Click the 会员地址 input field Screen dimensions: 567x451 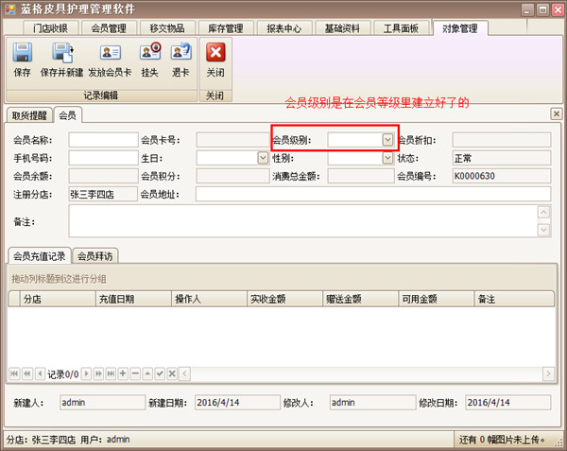[x=373, y=194]
